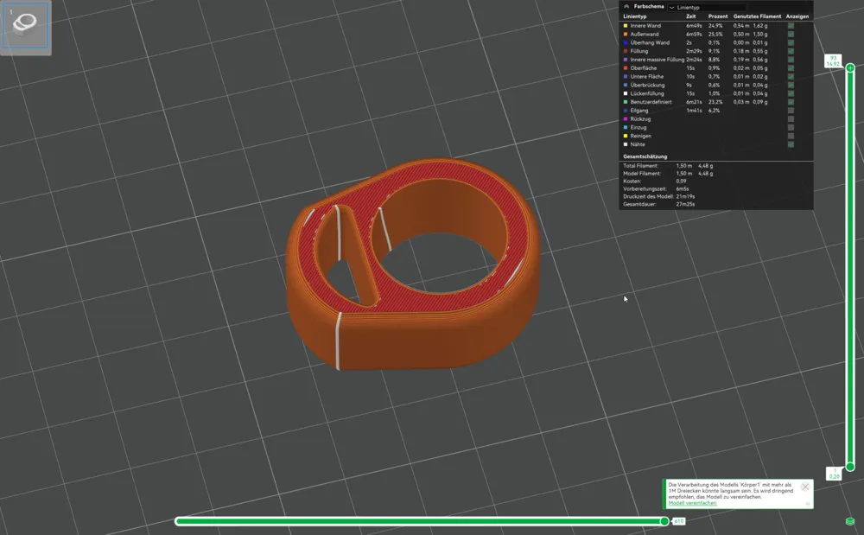This screenshot has height=535, width=864.
Task: Click the Anzeigen column header
Action: (x=797, y=16)
